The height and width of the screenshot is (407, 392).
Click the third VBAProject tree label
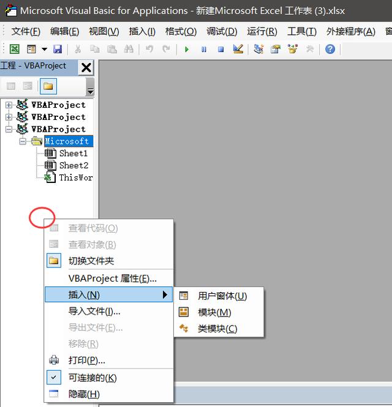coord(58,129)
